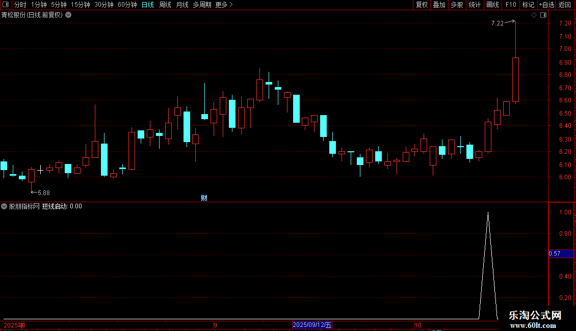This screenshot has height=331, width=576.
Task: Expand the 更多 periods menu
Action: click(x=224, y=5)
